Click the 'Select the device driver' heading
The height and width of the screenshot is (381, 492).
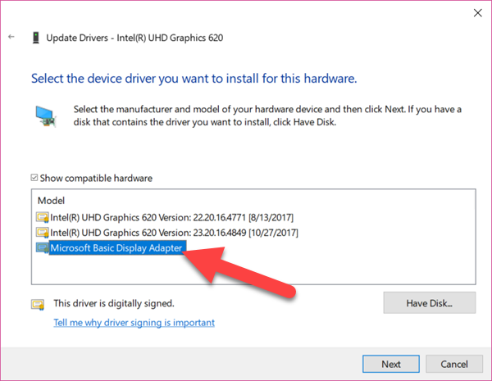tap(194, 79)
